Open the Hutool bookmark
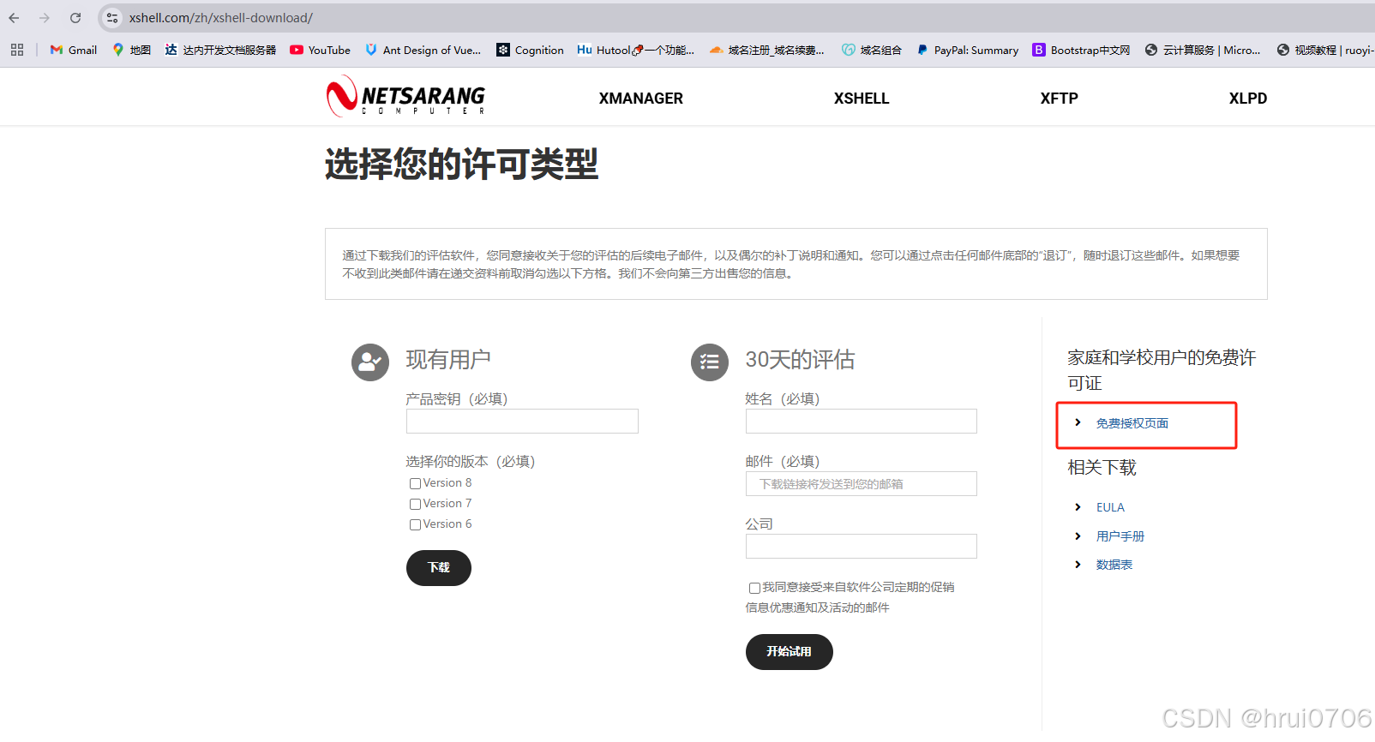Viewport: 1375px width, 742px height. 635,50
